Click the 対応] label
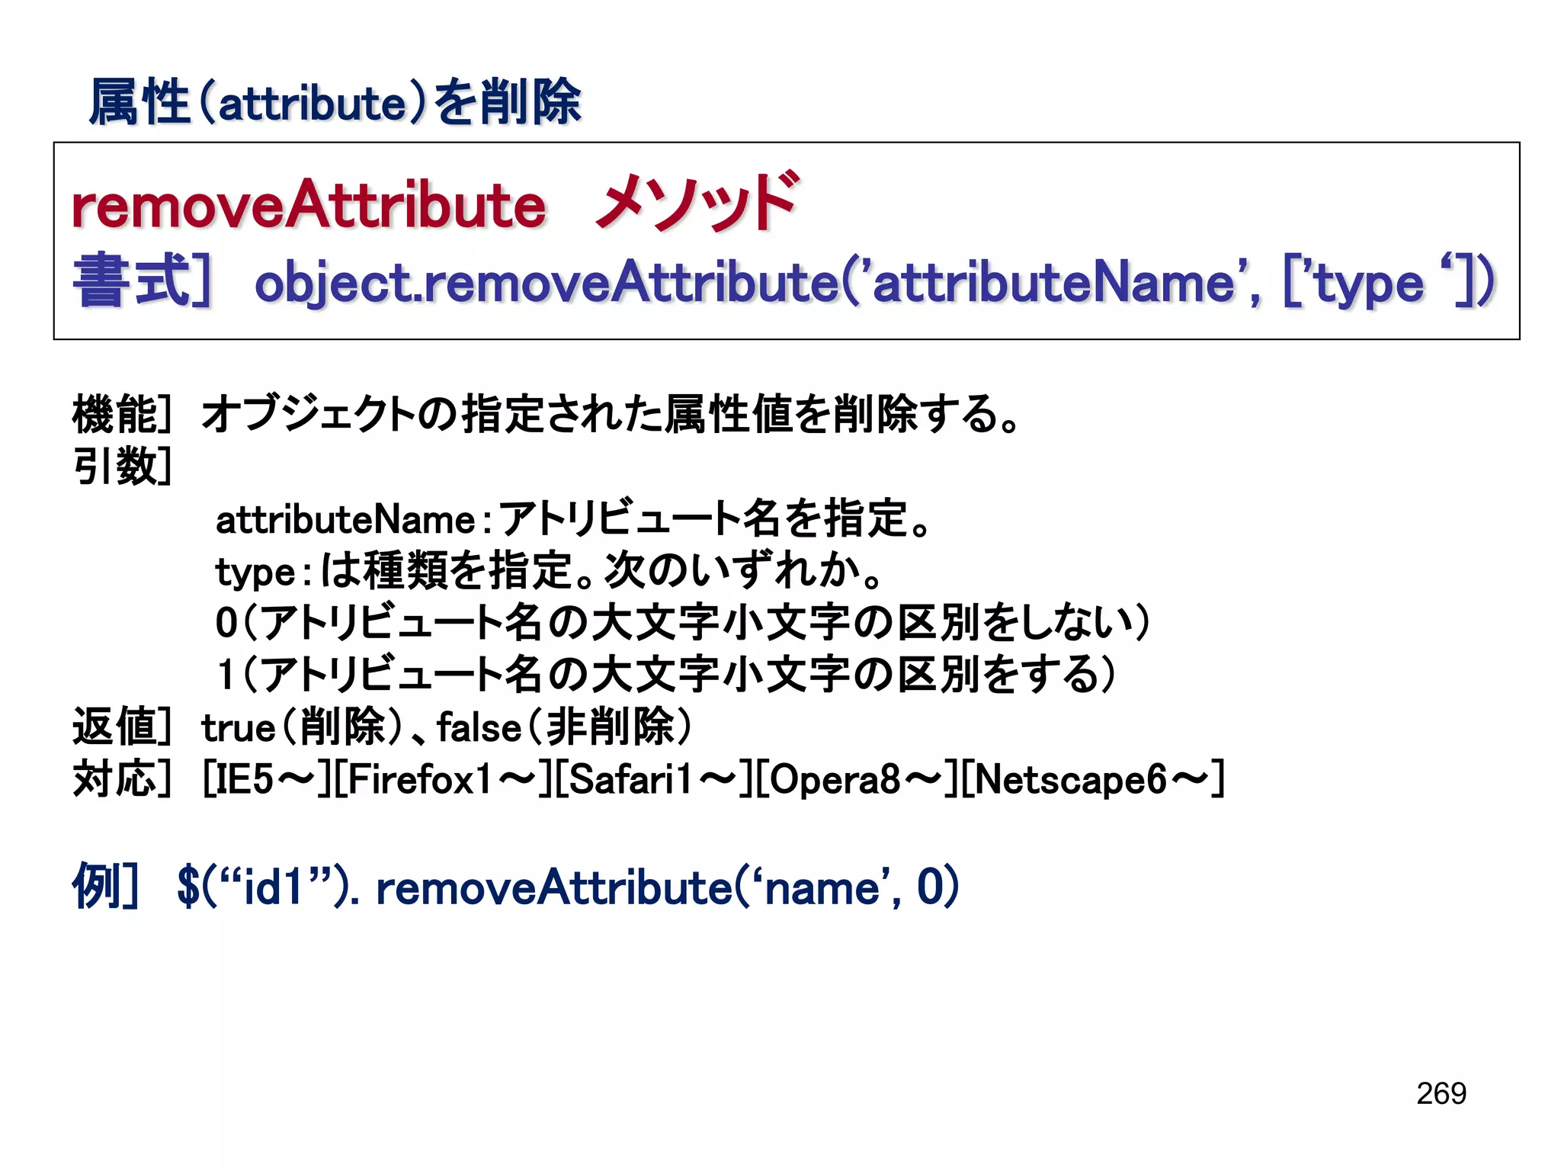Image resolution: width=1561 pixels, height=1171 pixels. tap(122, 779)
